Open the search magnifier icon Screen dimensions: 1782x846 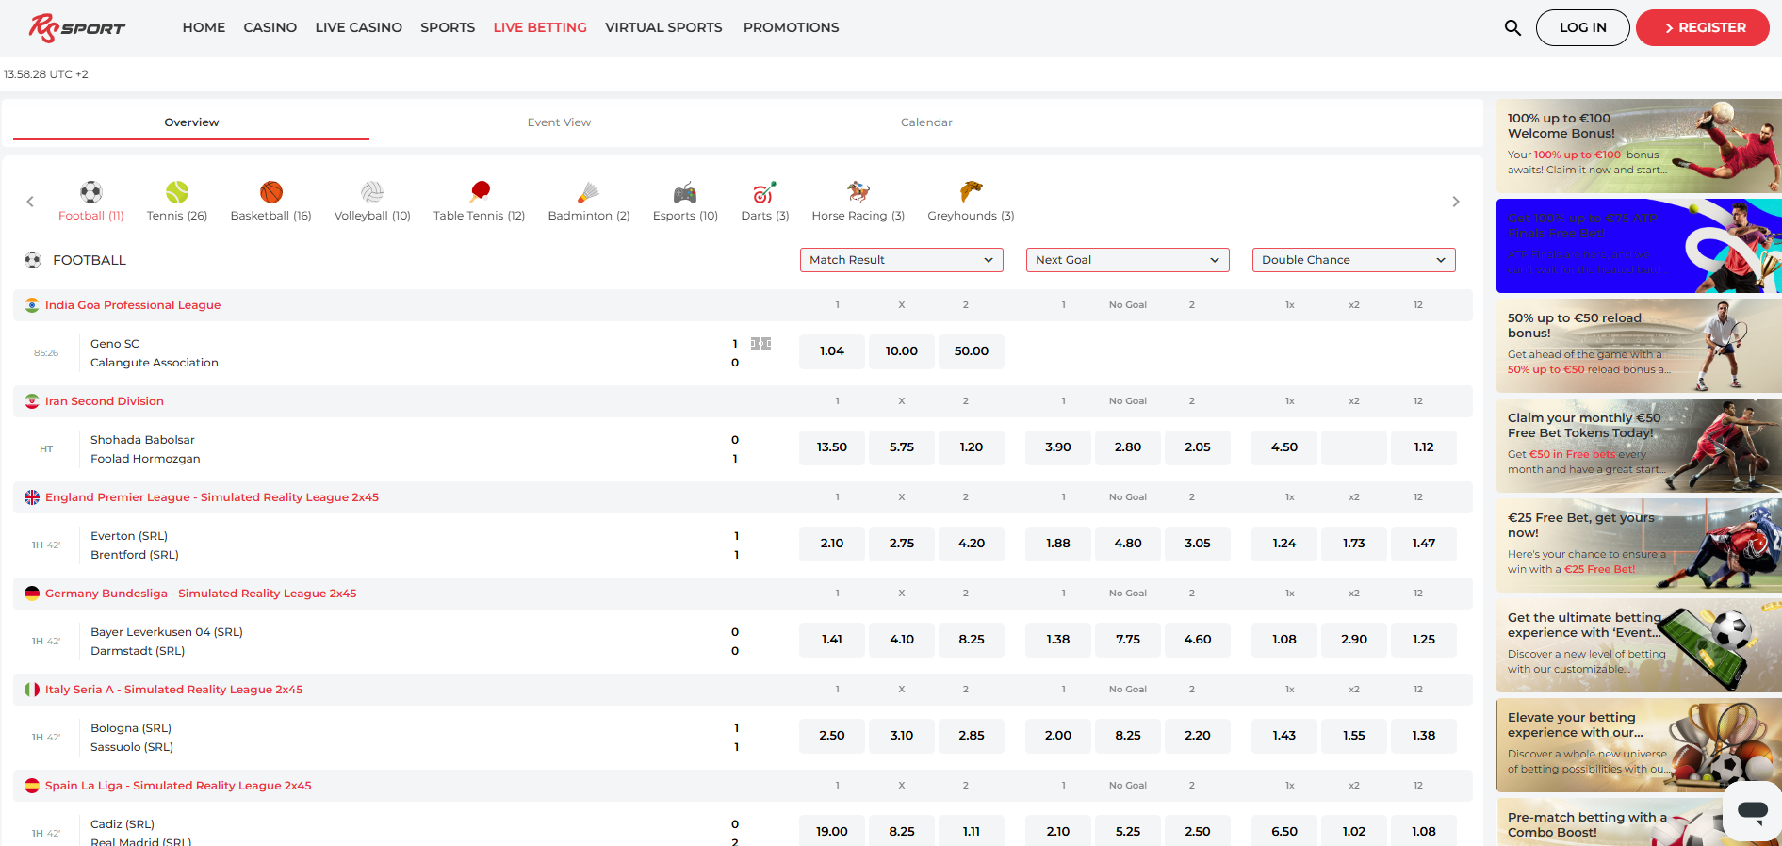tap(1512, 27)
